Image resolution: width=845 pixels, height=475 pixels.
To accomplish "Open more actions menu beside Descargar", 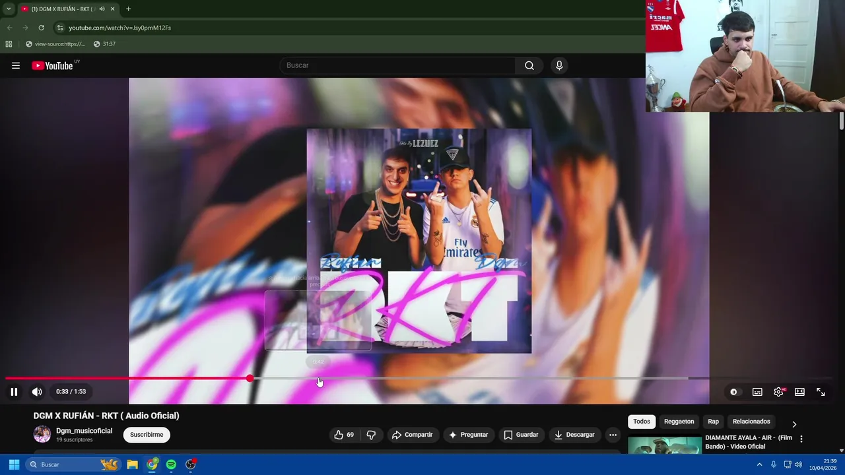I will [613, 435].
